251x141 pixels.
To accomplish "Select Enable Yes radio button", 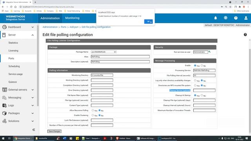I will 195,65.
